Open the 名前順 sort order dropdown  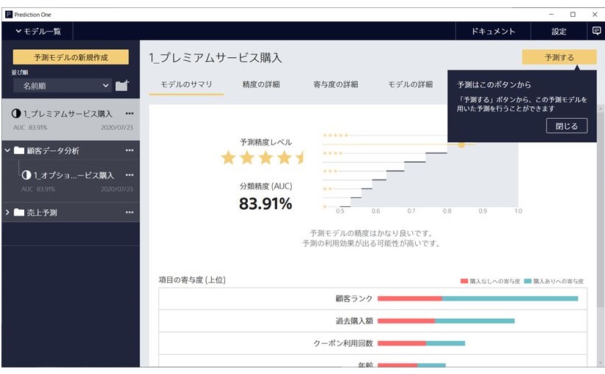click(62, 86)
